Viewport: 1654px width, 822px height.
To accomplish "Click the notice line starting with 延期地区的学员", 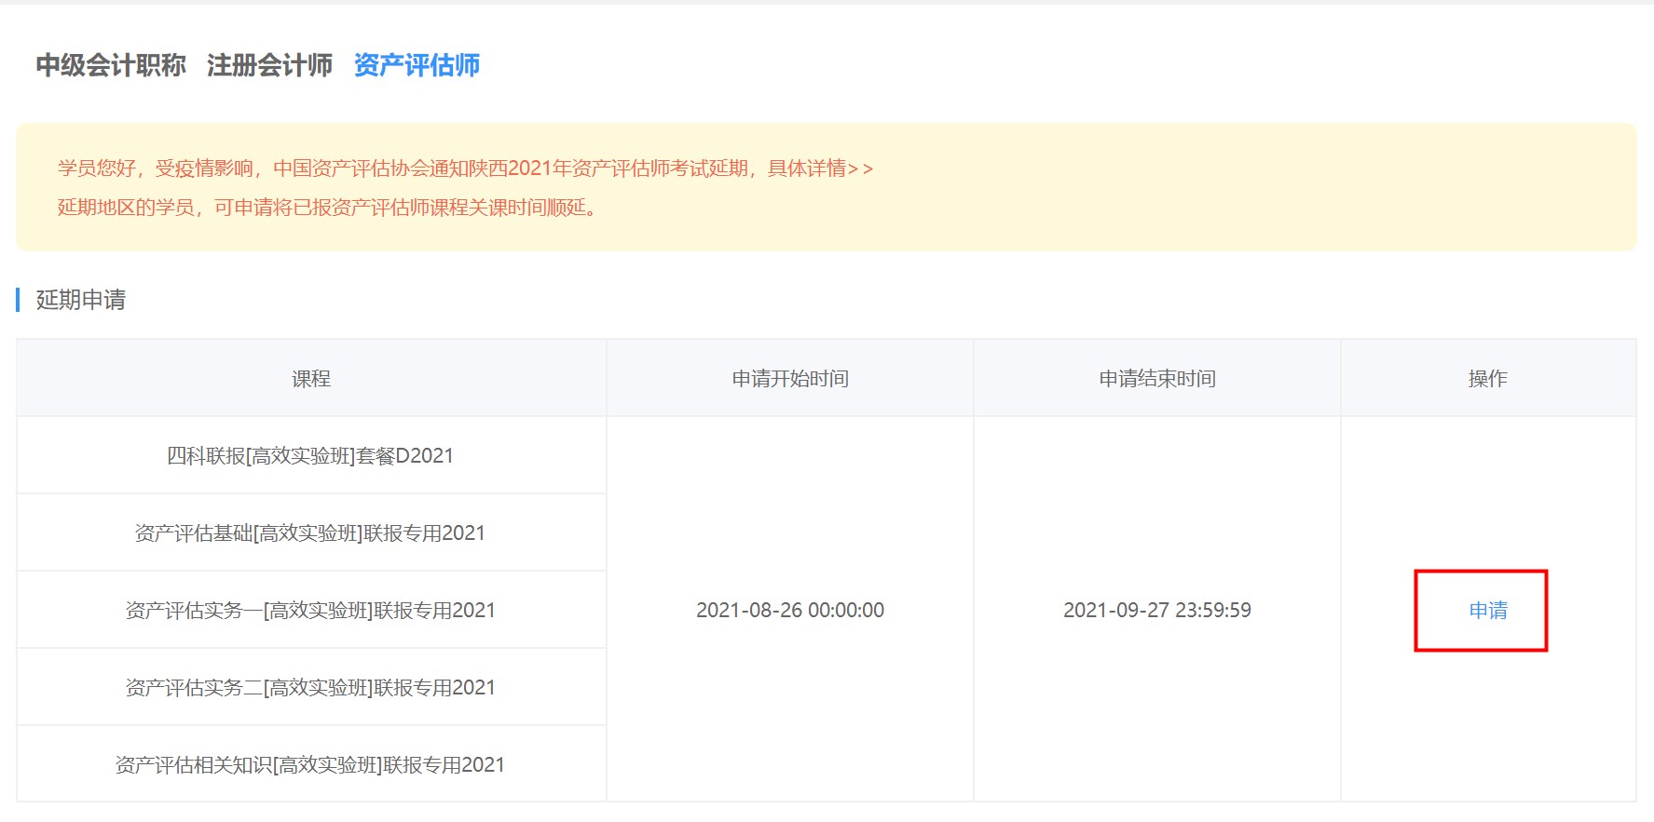I will 326,208.
